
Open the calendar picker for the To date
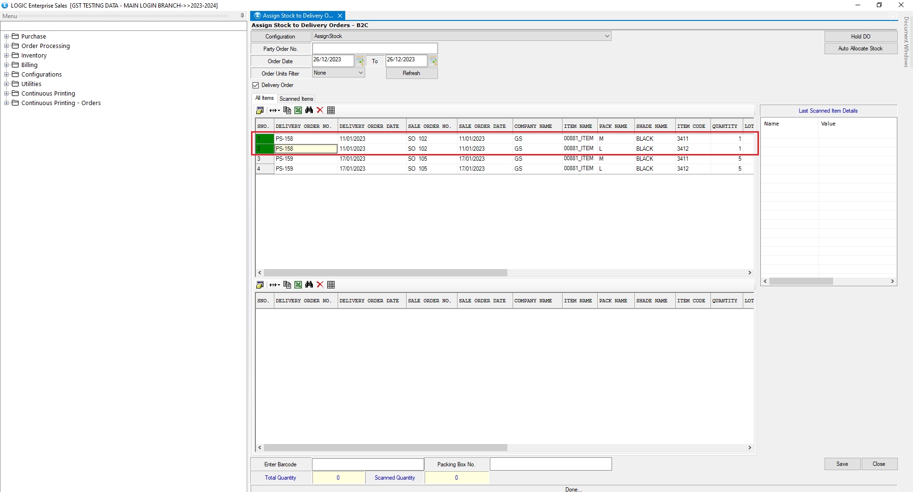(x=433, y=61)
